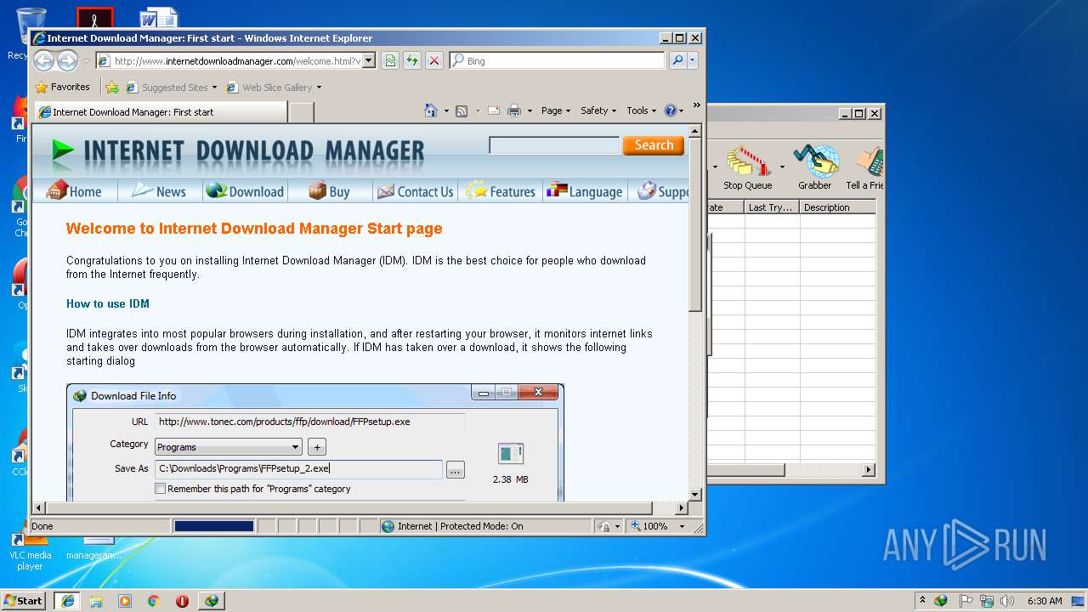Expand the command bar overflow chevron
The height and width of the screenshot is (612, 1088).
[x=696, y=105]
